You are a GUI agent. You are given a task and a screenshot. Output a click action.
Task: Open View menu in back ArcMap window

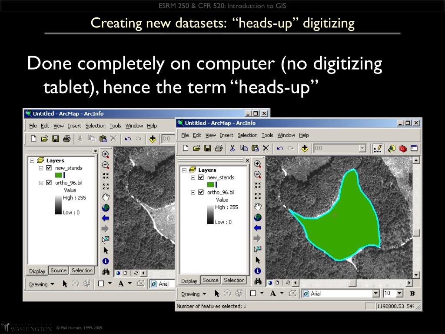pos(59,126)
